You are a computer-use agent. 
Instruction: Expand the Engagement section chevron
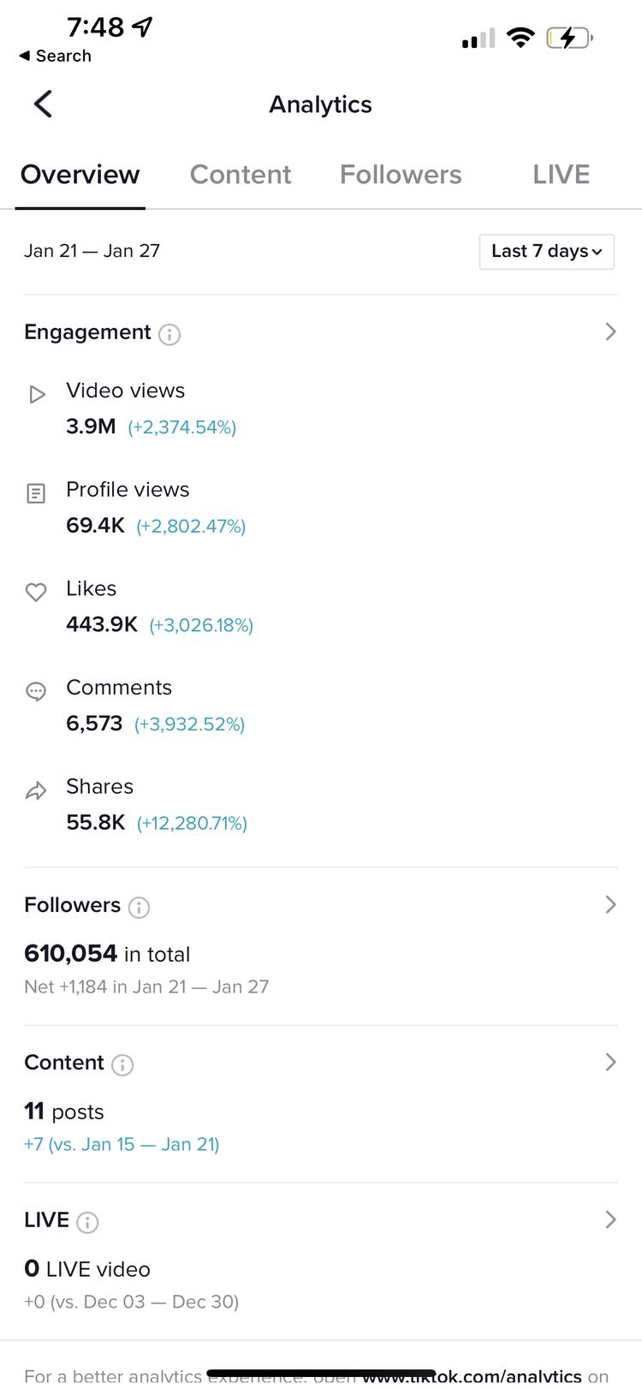tap(610, 331)
